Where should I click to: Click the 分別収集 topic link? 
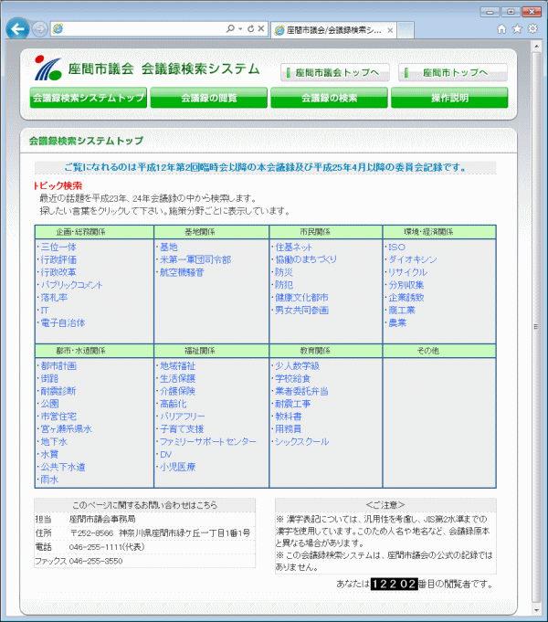(x=406, y=285)
